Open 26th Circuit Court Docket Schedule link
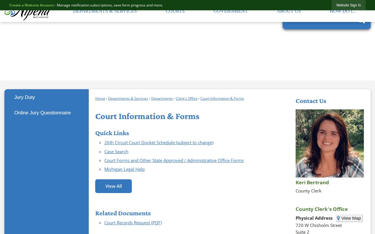The width and height of the screenshot is (375, 234). point(159,143)
